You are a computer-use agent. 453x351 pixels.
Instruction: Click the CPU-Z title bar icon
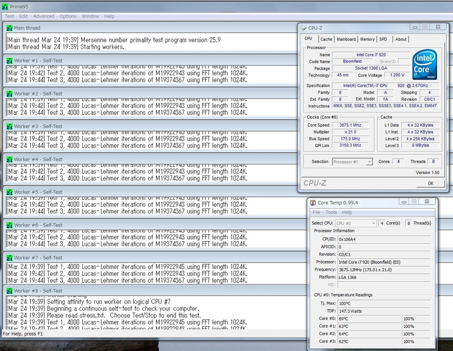click(303, 27)
